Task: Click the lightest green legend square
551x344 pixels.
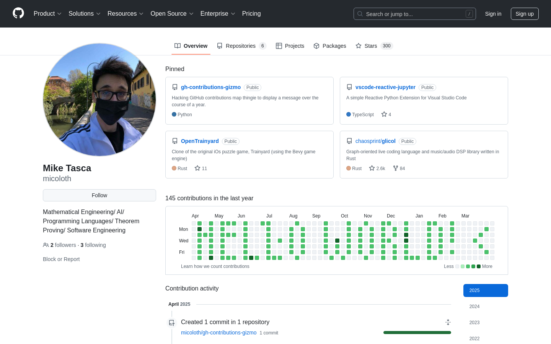Action: point(463,266)
